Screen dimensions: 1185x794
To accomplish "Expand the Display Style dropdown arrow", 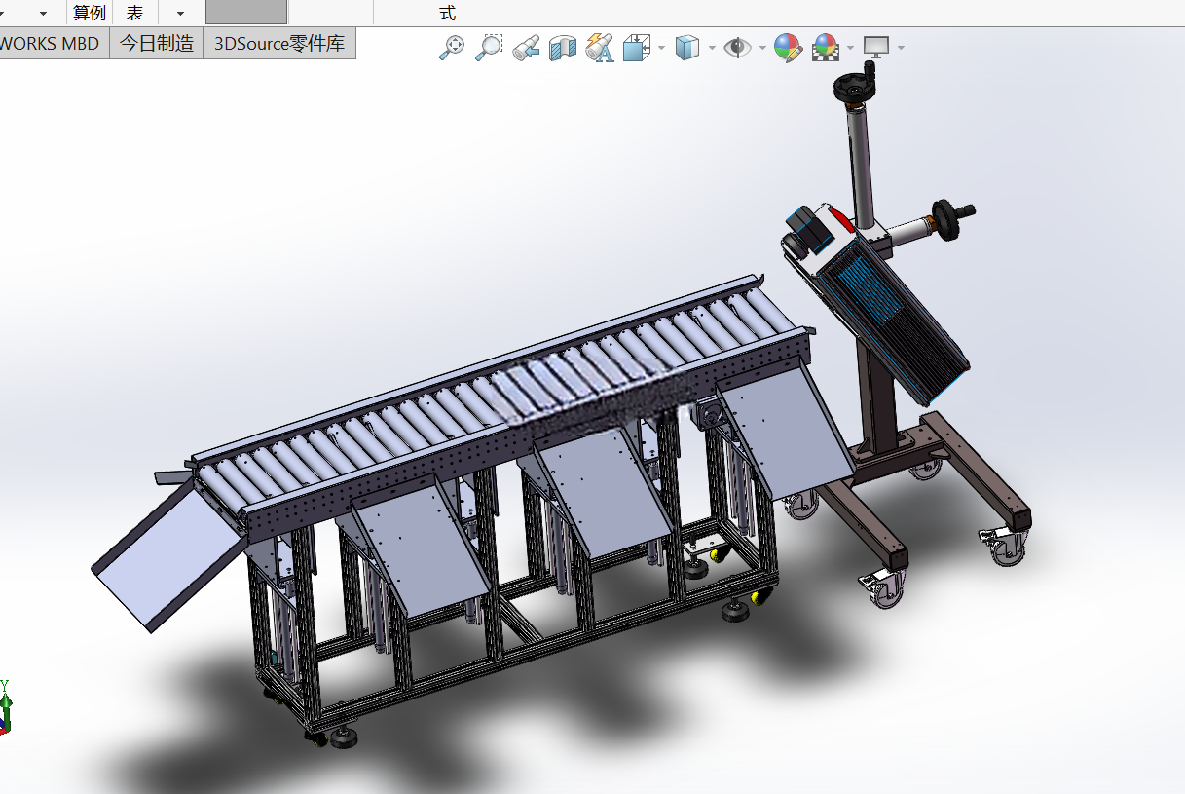I will coord(712,48).
